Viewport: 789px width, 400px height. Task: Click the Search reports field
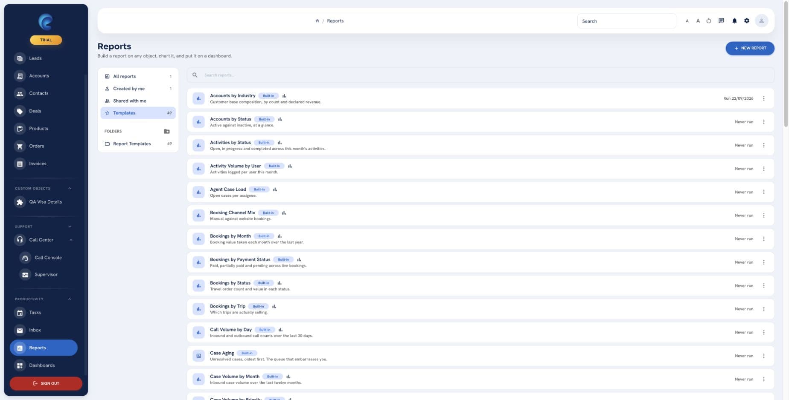[x=480, y=75]
